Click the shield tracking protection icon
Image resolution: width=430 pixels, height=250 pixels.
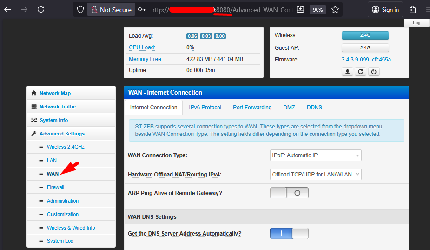80,9
